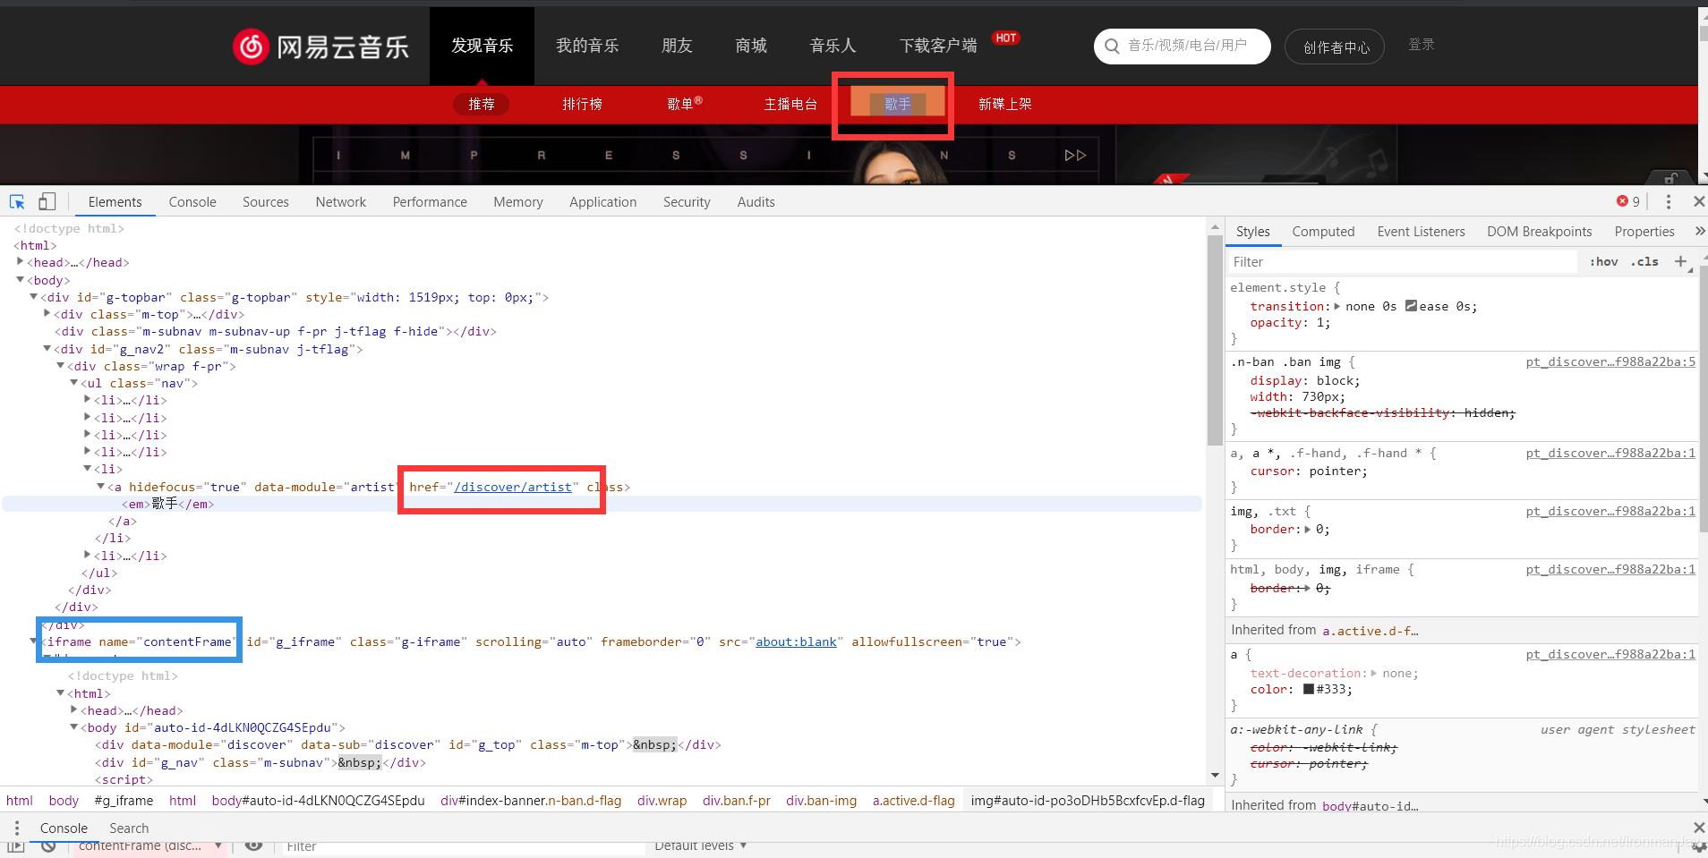
Task: Show more Styles sidebar tabs chevron
Action: click(1699, 231)
